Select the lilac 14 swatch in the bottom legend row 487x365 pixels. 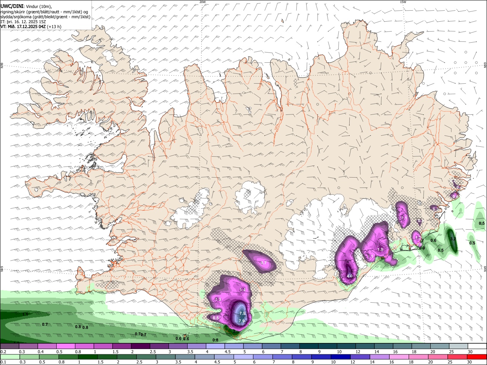(x=379, y=357)
